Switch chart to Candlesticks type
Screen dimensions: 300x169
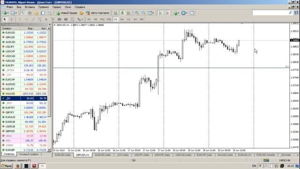pos(122,13)
